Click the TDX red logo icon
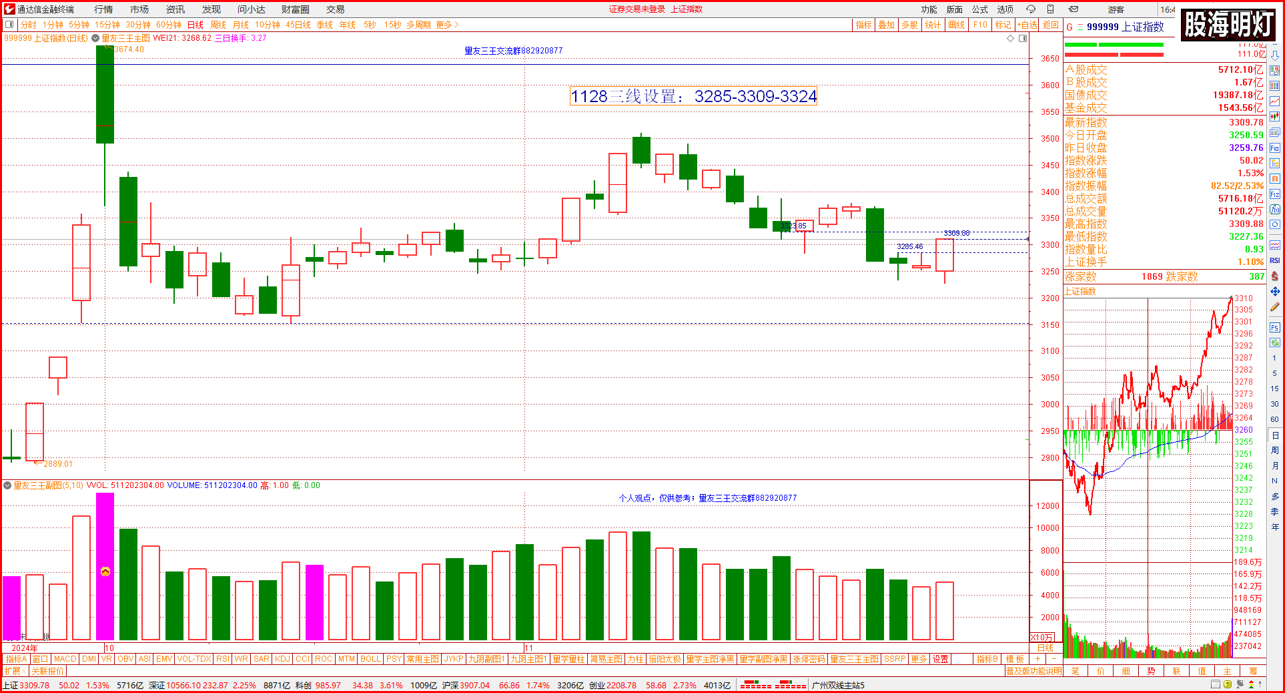 (9, 9)
